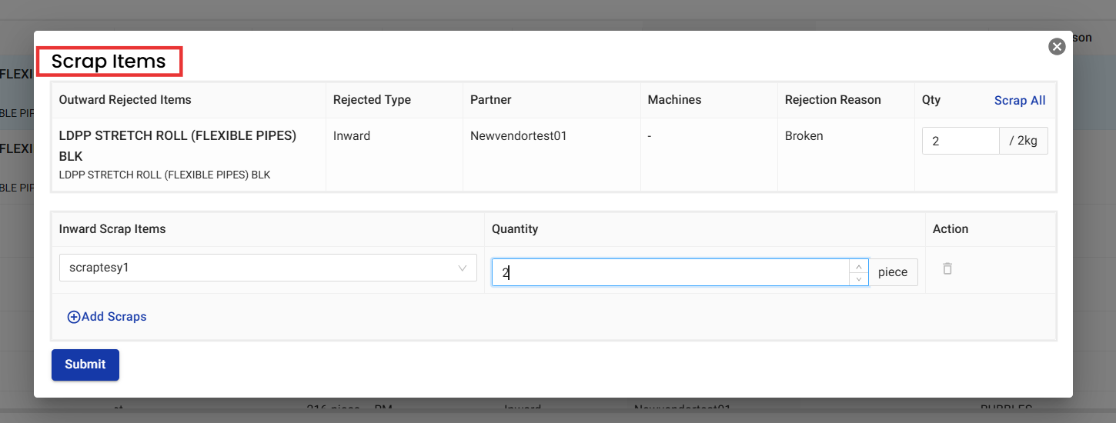The image size is (1116, 423).
Task: Click the Rejection Reason column header
Action: click(x=832, y=100)
